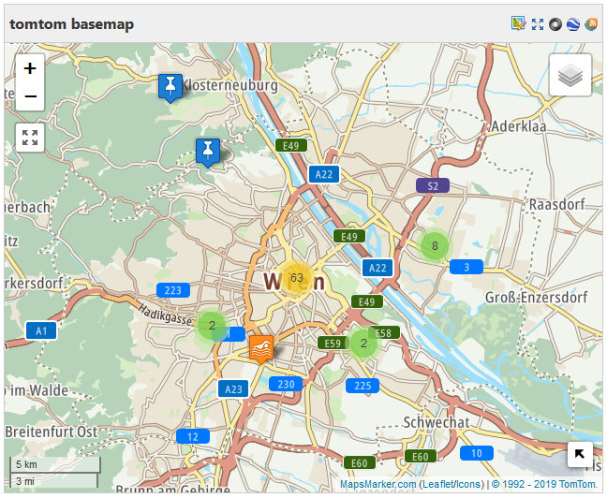Screen dimensions: 607x498
Task: Expand the yellow cluster of 63 markers
Action: tap(297, 278)
